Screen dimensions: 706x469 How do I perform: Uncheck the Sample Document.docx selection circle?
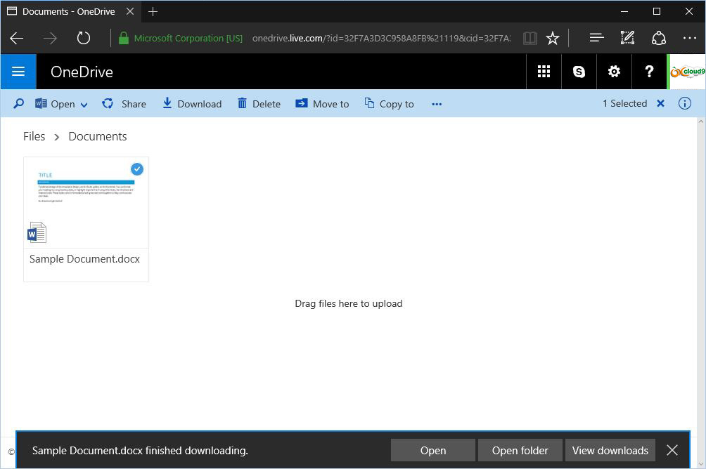click(x=137, y=169)
